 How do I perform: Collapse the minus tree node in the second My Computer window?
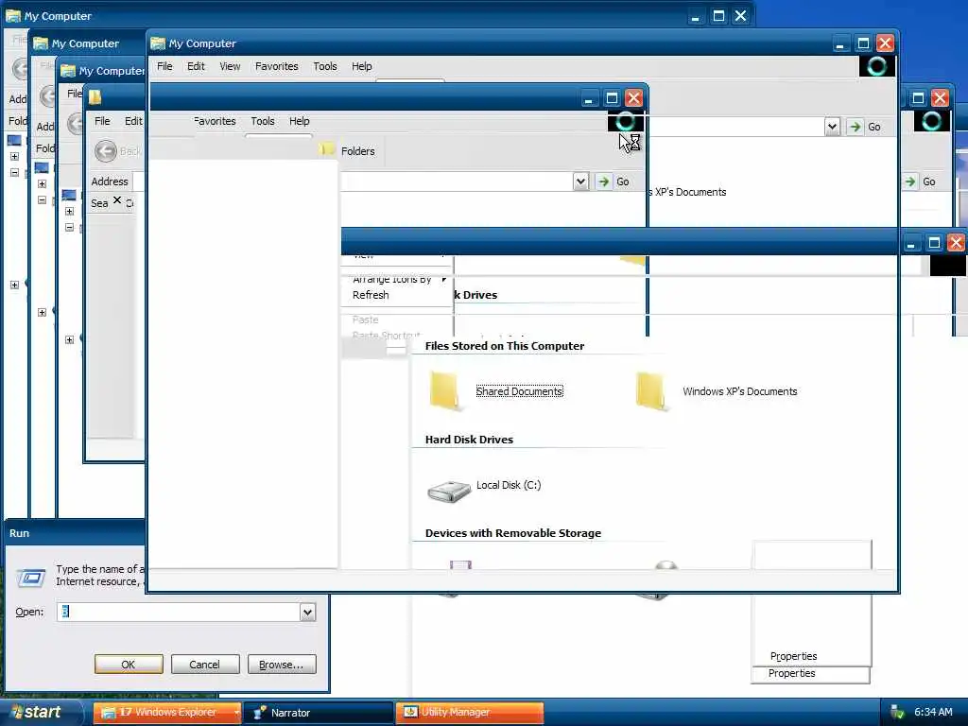(x=42, y=199)
